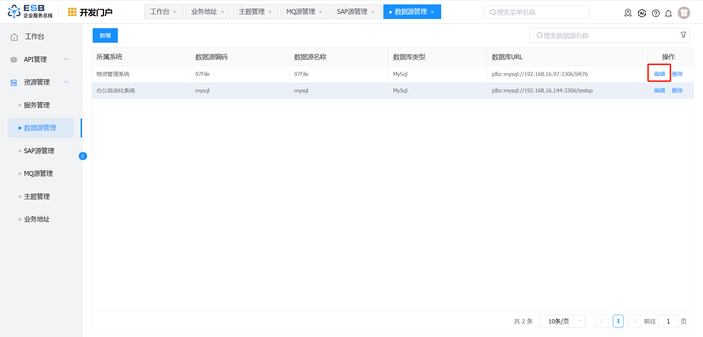This screenshot has height=337, width=703.
Task: Delete the 97File data source row
Action: point(677,74)
